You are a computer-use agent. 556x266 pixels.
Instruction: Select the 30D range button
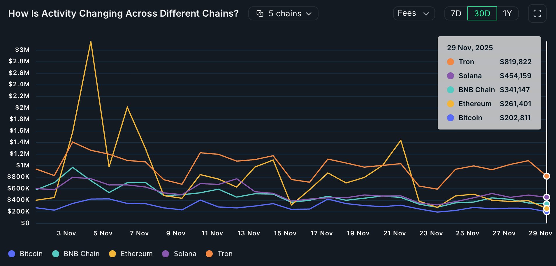tap(482, 13)
